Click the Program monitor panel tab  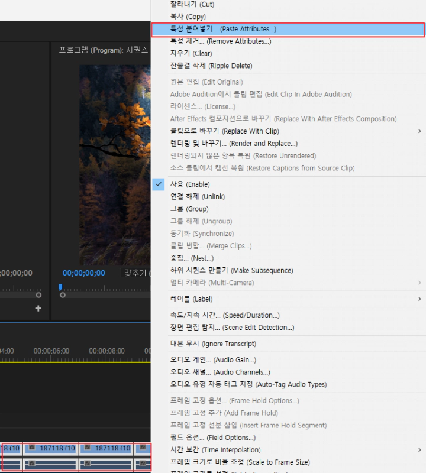104,50
